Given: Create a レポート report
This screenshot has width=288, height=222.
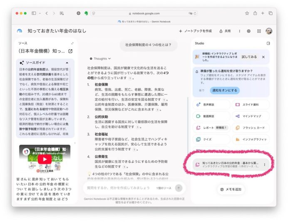Looking at the screenshot, I should (x=211, y=128).
